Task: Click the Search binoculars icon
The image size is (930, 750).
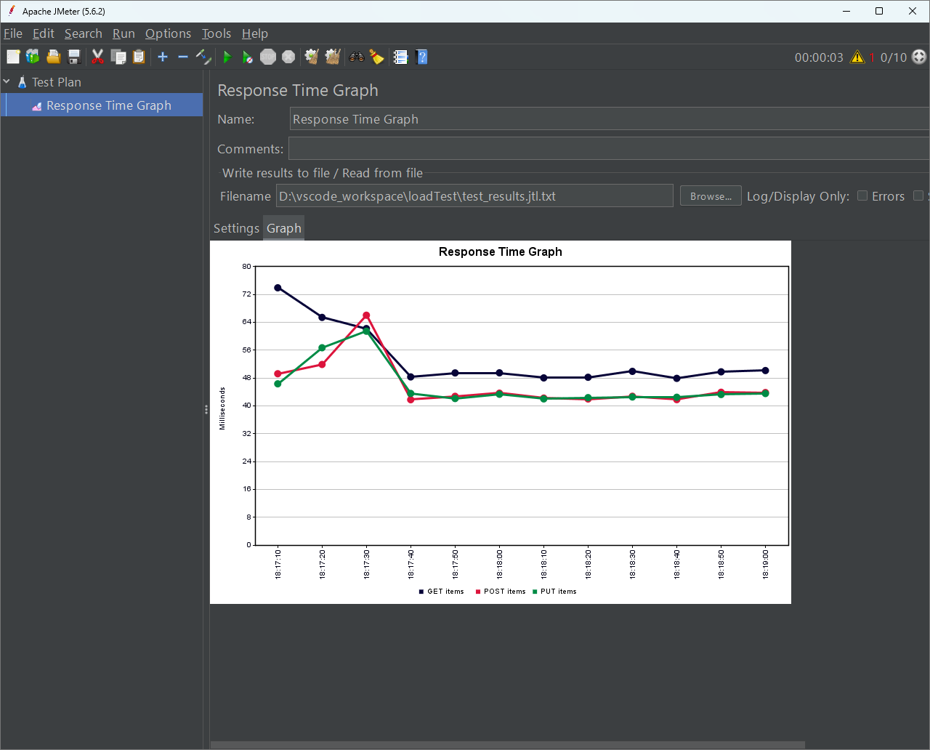Action: point(357,57)
